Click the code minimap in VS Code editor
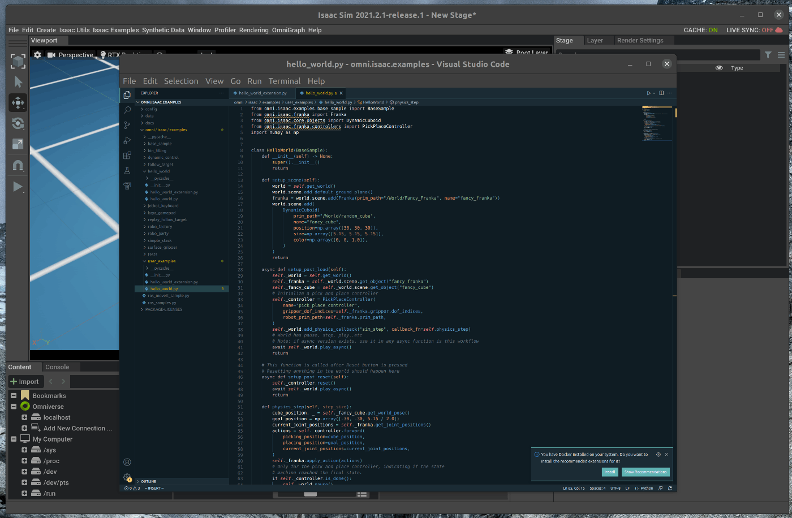 (x=657, y=123)
